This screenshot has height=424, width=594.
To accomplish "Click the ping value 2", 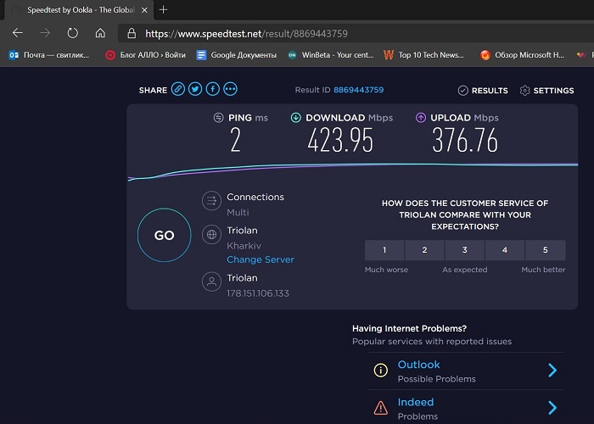I will coord(235,140).
